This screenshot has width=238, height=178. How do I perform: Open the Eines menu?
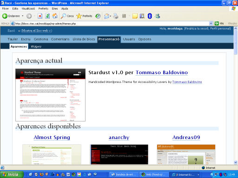[x=55, y=9]
